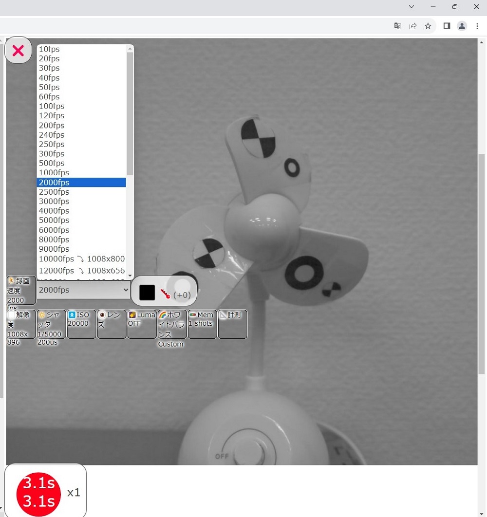This screenshot has height=517, width=487.
Task: Select 10000fps with 1008x800 resolution
Action: (81, 259)
